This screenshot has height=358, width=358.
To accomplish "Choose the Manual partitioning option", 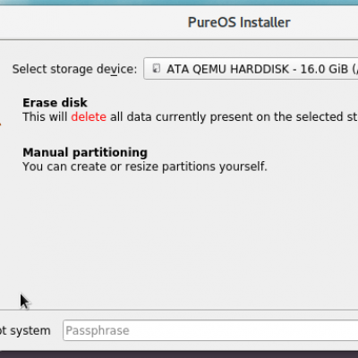I will point(85,152).
